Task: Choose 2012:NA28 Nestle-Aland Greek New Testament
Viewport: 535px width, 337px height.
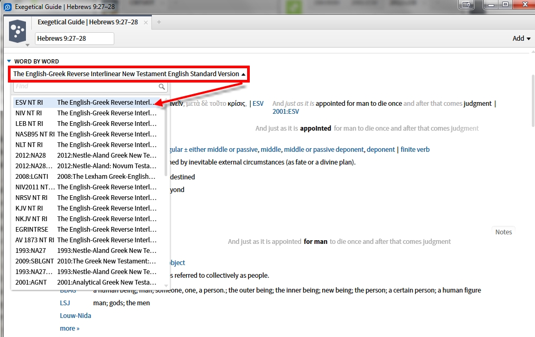Action: coord(86,155)
